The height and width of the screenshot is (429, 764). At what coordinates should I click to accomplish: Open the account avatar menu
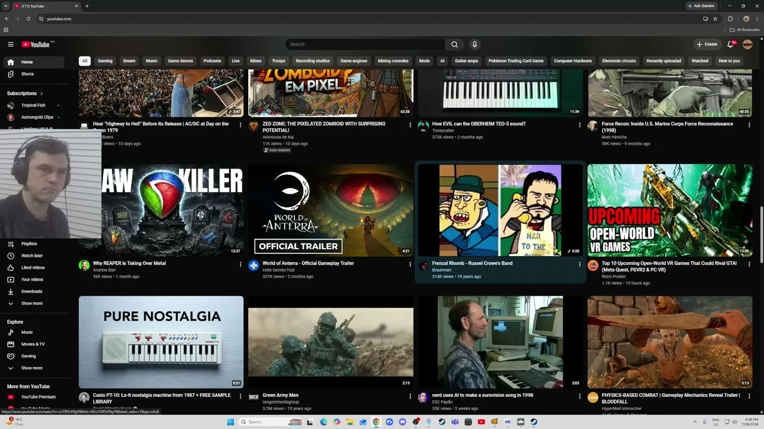[x=747, y=44]
